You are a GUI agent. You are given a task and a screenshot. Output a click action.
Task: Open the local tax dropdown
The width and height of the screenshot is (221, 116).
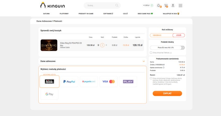click(167, 48)
